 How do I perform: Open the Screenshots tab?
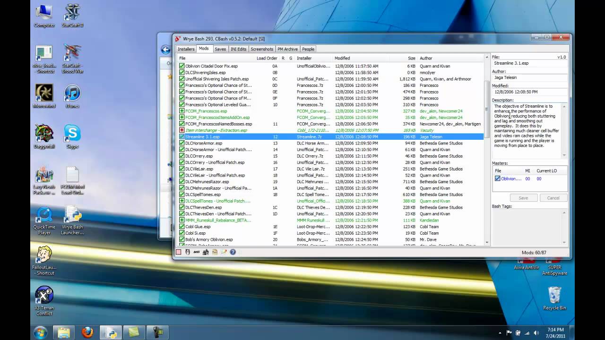tap(262, 49)
